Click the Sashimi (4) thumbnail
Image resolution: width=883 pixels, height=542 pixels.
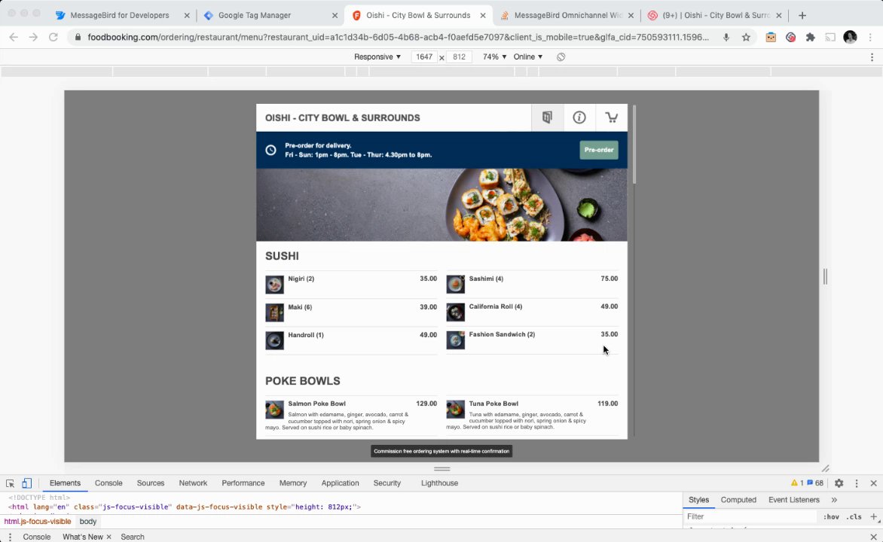(456, 285)
